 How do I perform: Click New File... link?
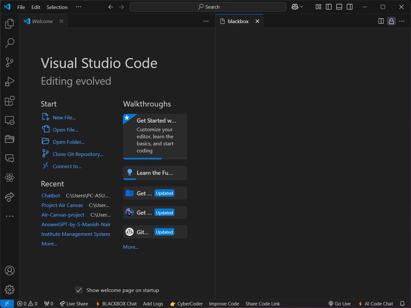pyautogui.click(x=64, y=117)
